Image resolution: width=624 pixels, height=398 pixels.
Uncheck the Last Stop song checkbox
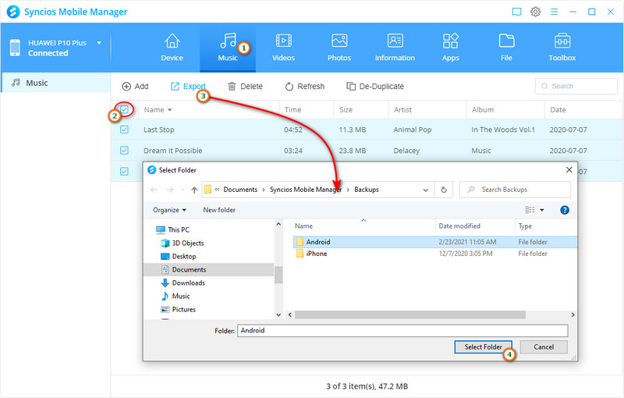point(124,130)
